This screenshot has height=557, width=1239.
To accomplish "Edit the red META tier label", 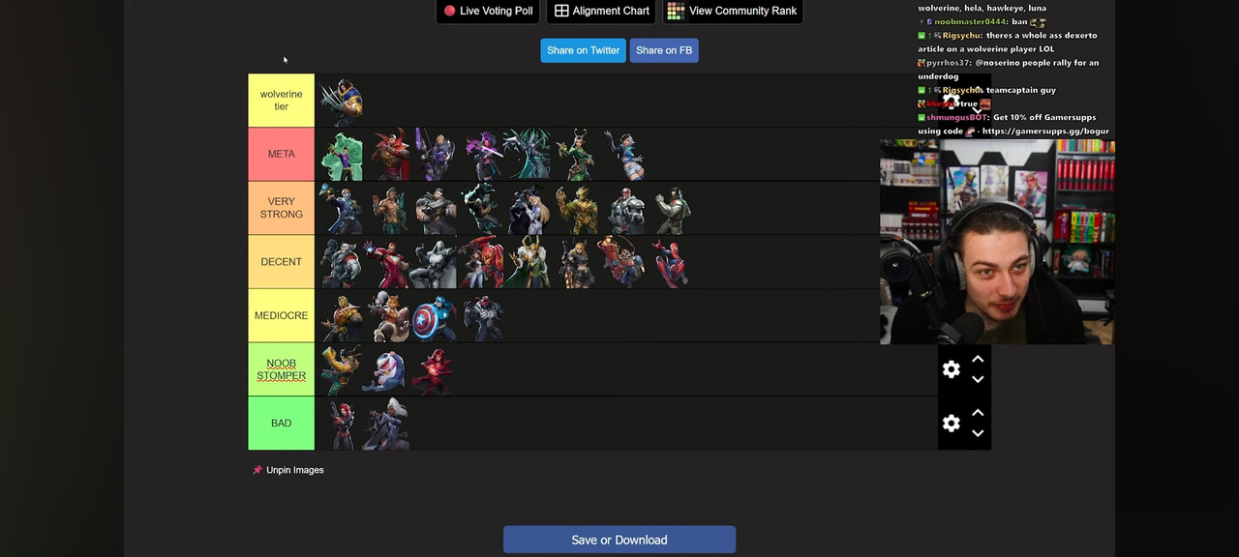I will coord(281,155).
